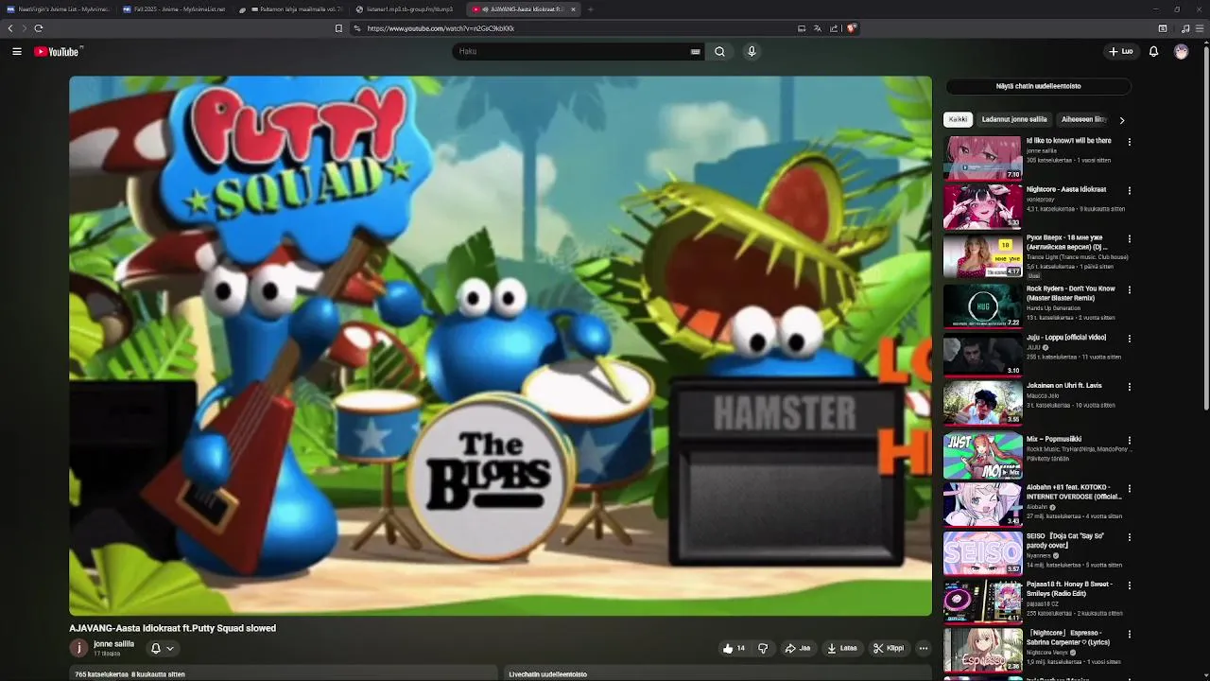Start voice search with the microphone icon

[752, 52]
